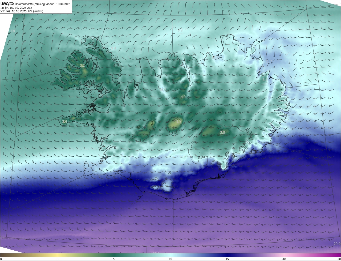This screenshot has width=341, height=261.
Task: Click the 50 tick on the color scale
Action: tap(339, 259)
